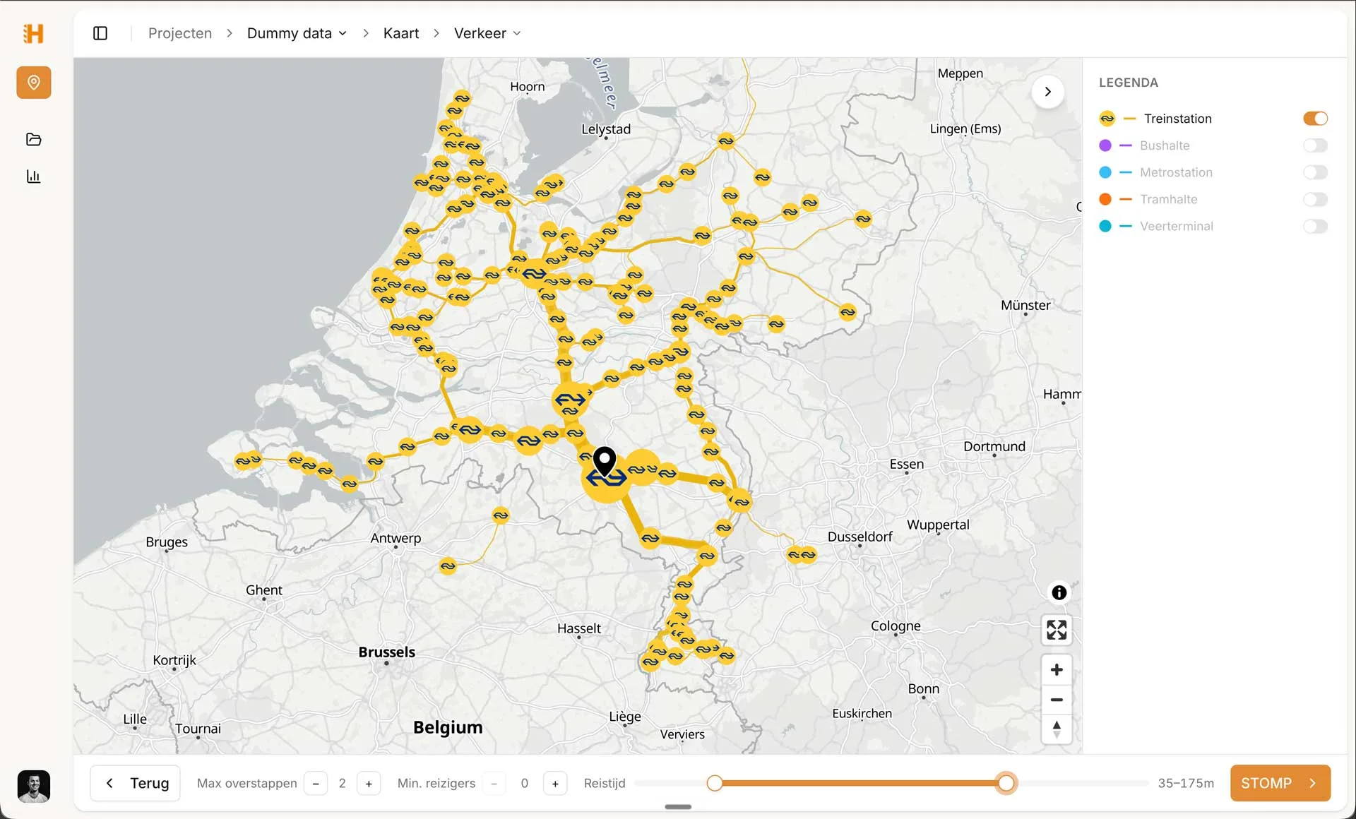Decrease Max overstappen with minus button
1356x819 pixels.
pyautogui.click(x=316, y=783)
